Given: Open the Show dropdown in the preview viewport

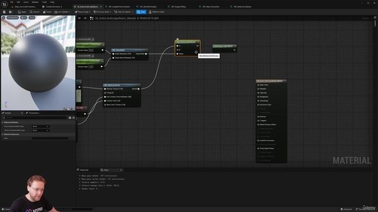Looking at the screenshot, I should pyautogui.click(x=32, y=18).
